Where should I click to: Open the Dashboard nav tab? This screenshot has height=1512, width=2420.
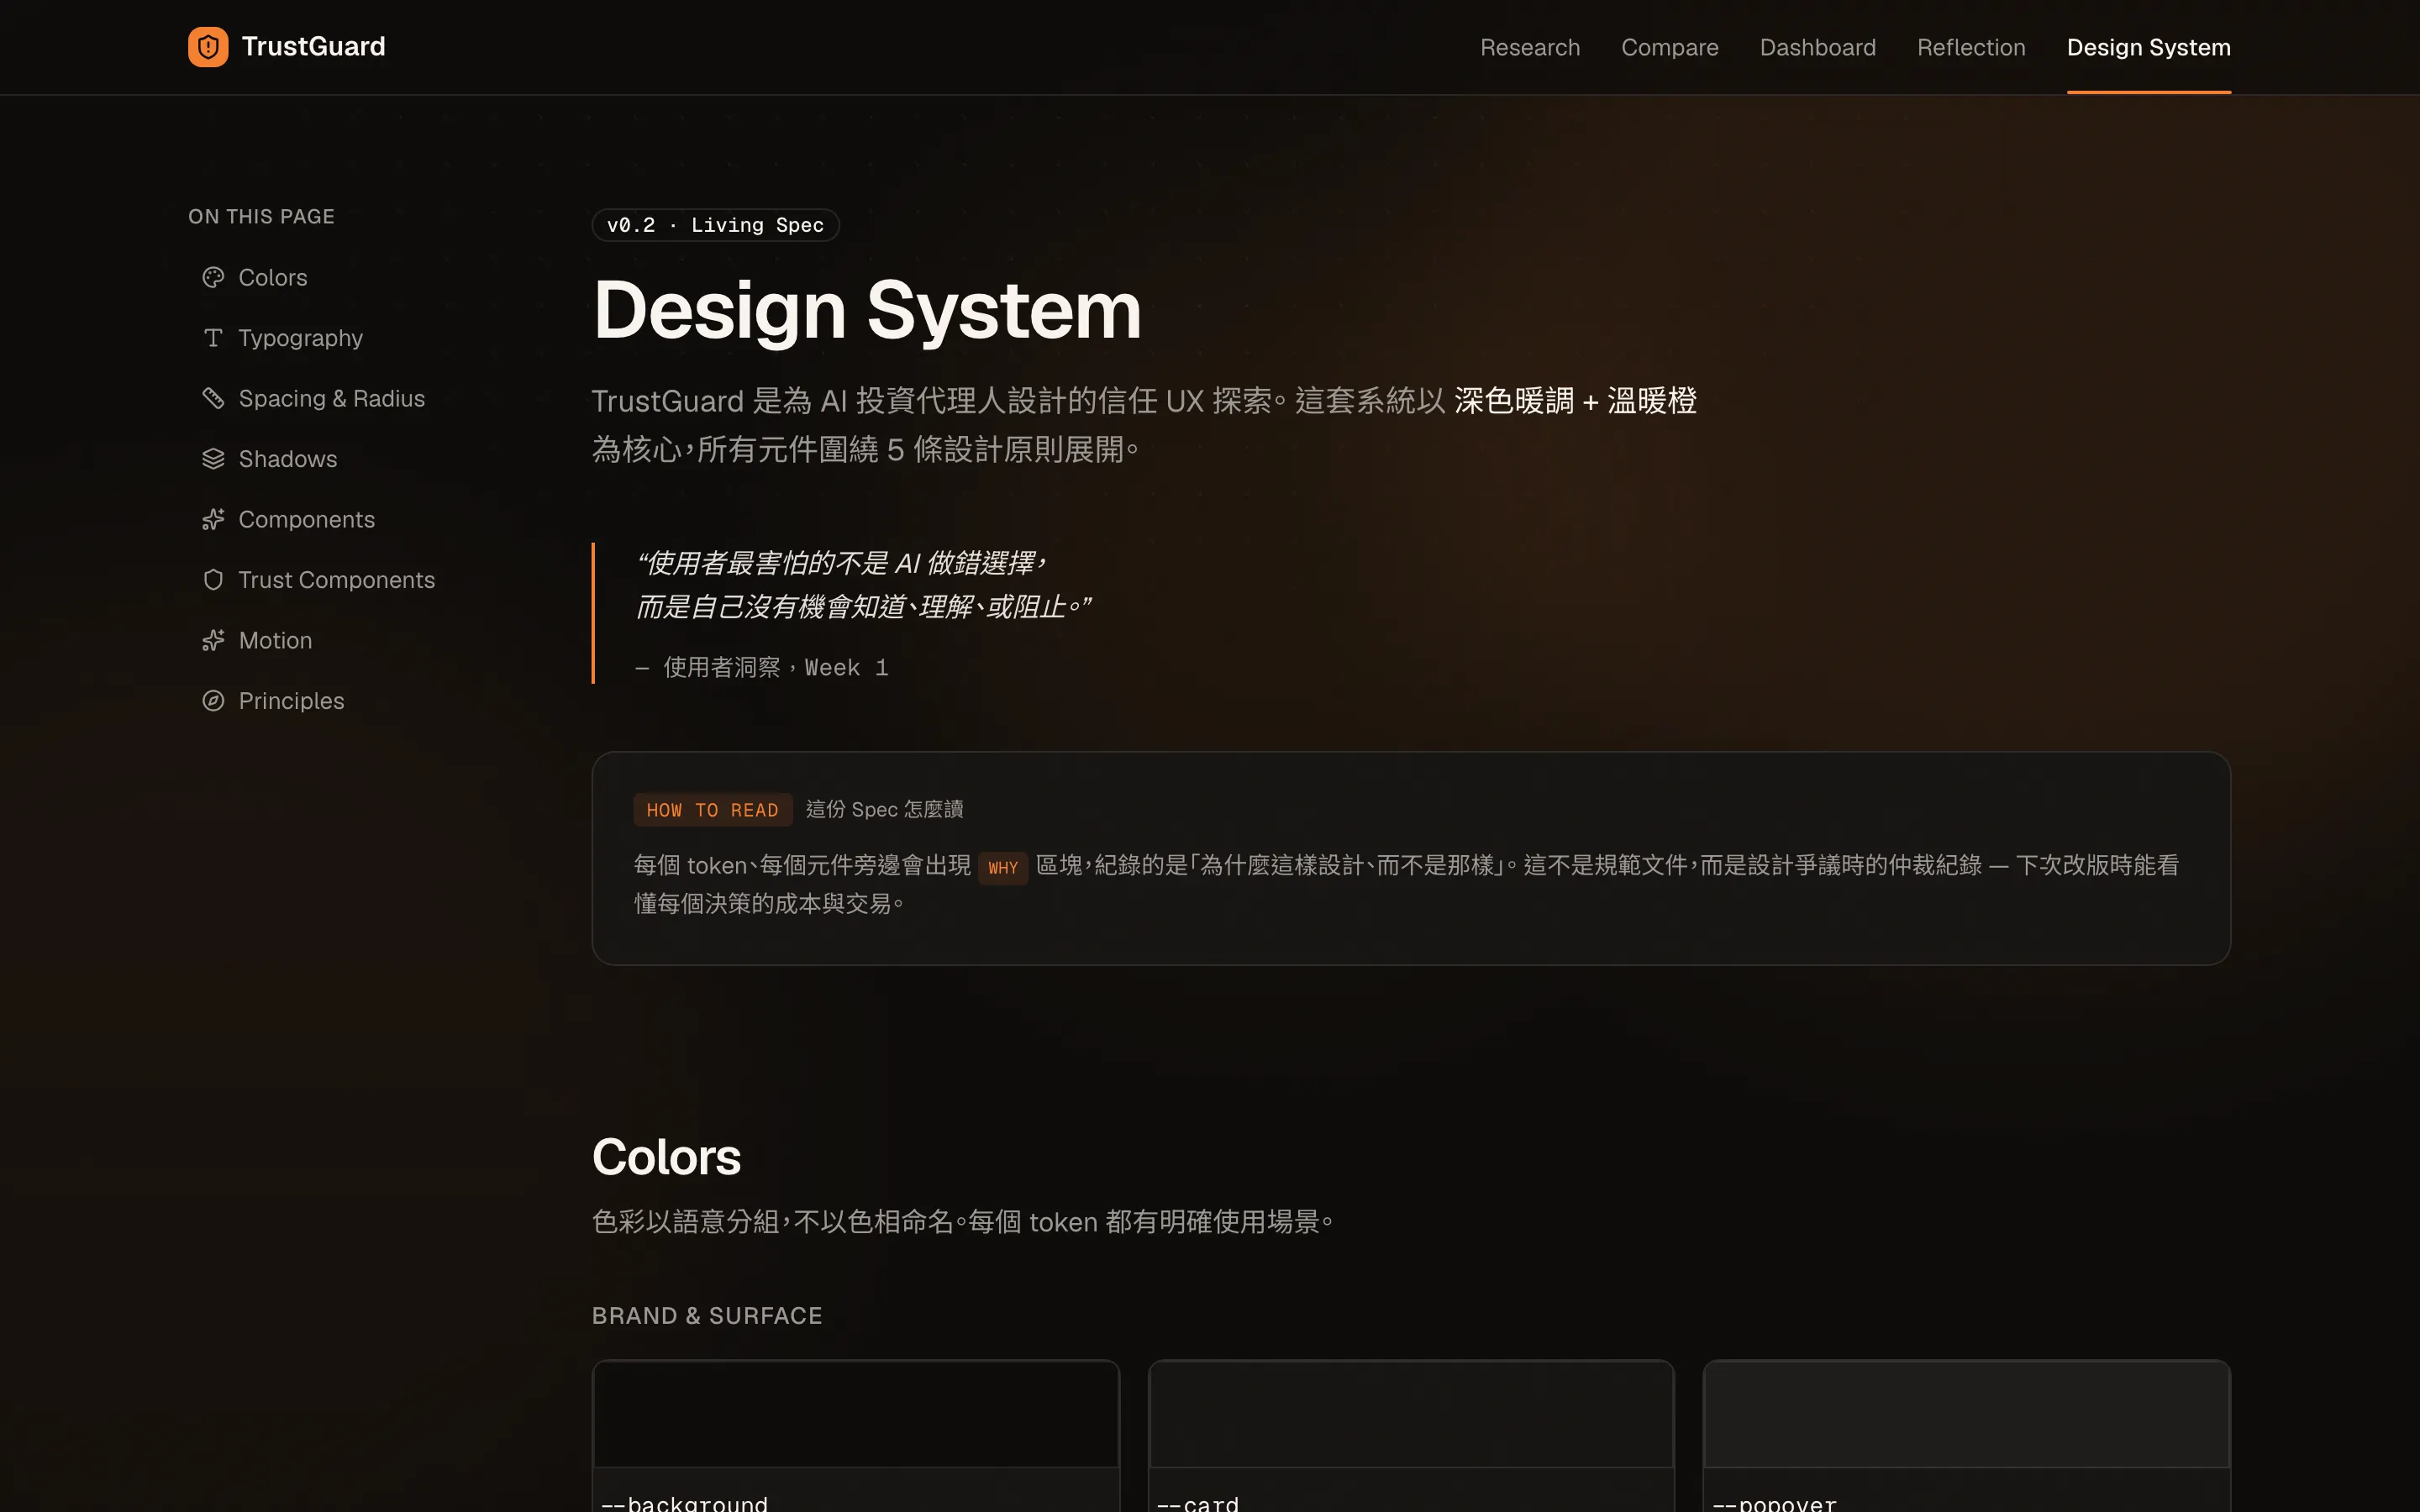1817,47
